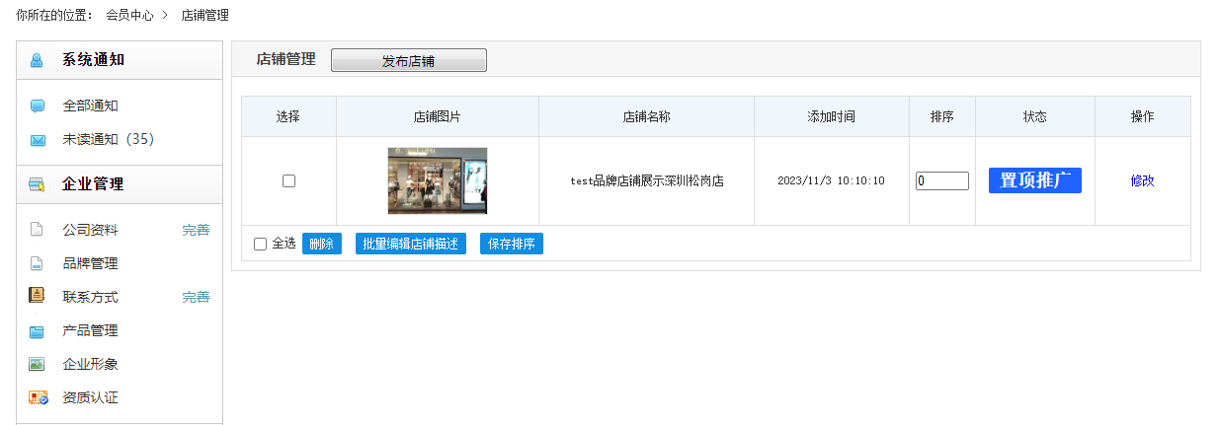1219x425 pixels.
Task: Go to 公司资料 menu item
Action: pyautogui.click(x=90, y=230)
